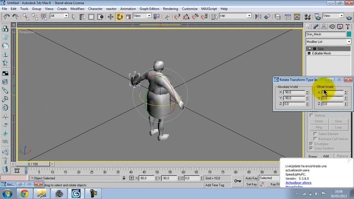
Task: Toggle Window/Crossing selection mode
Action: (x=100, y=17)
